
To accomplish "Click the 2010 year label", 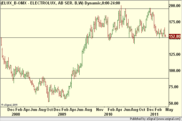I will pyautogui.click(x=108, y=114).
